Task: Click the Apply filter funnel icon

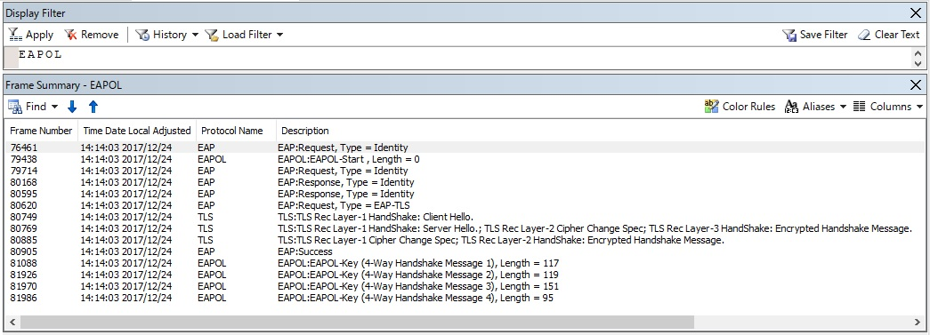Action: coord(15,35)
